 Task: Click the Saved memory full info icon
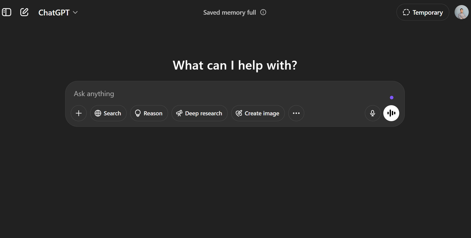(263, 12)
